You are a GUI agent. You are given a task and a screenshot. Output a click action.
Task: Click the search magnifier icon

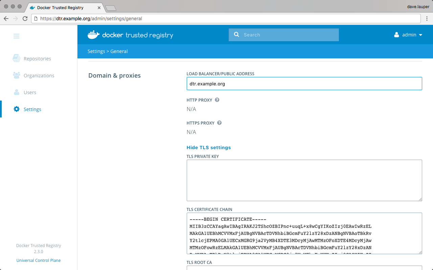(x=236, y=34)
